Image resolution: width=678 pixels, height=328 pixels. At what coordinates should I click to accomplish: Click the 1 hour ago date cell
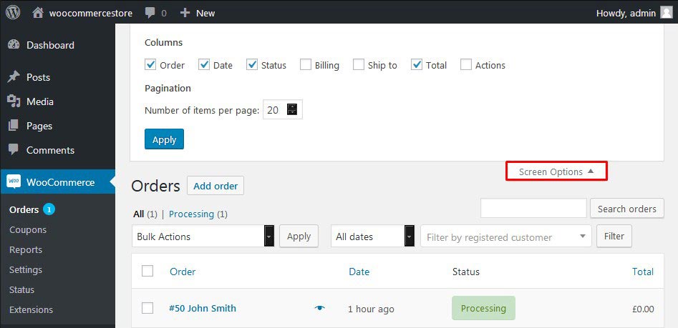pyautogui.click(x=371, y=309)
